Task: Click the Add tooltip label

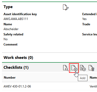Action: 83,78
